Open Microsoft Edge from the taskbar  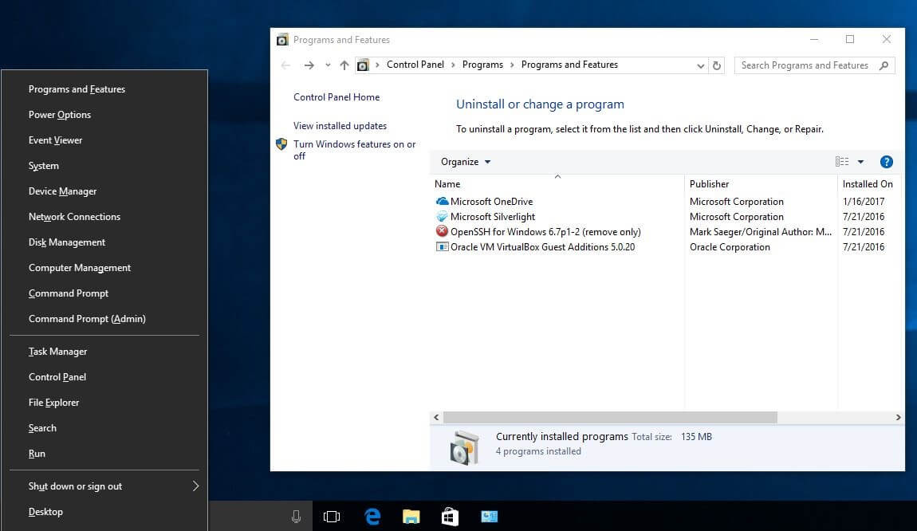click(372, 517)
